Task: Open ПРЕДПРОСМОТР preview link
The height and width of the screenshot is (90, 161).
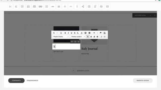Action: (x=32, y=80)
